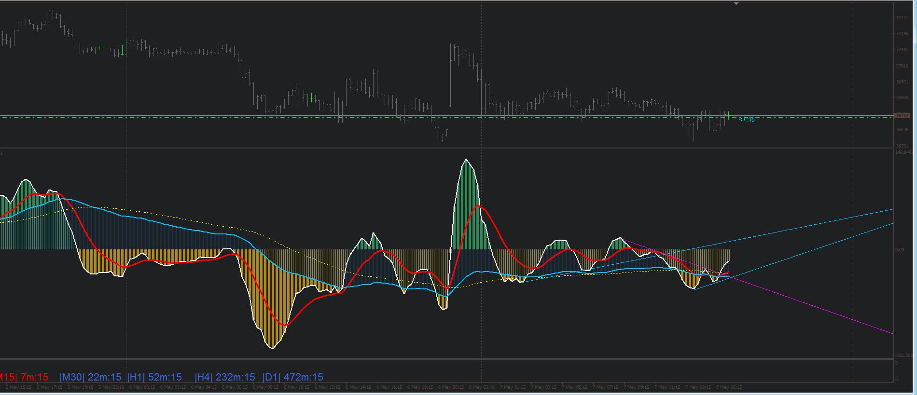This screenshot has height=395, width=917.
Task: Click time axis label 6 May 08:15
Action: 265,387
